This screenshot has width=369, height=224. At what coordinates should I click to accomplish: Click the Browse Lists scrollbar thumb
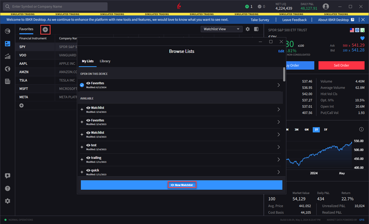[x=284, y=74]
